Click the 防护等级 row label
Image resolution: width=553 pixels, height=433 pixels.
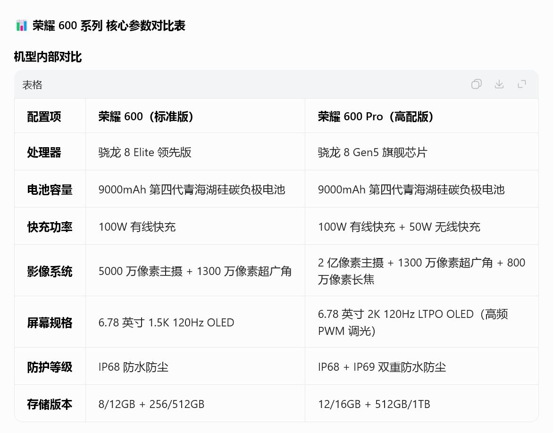(50, 367)
